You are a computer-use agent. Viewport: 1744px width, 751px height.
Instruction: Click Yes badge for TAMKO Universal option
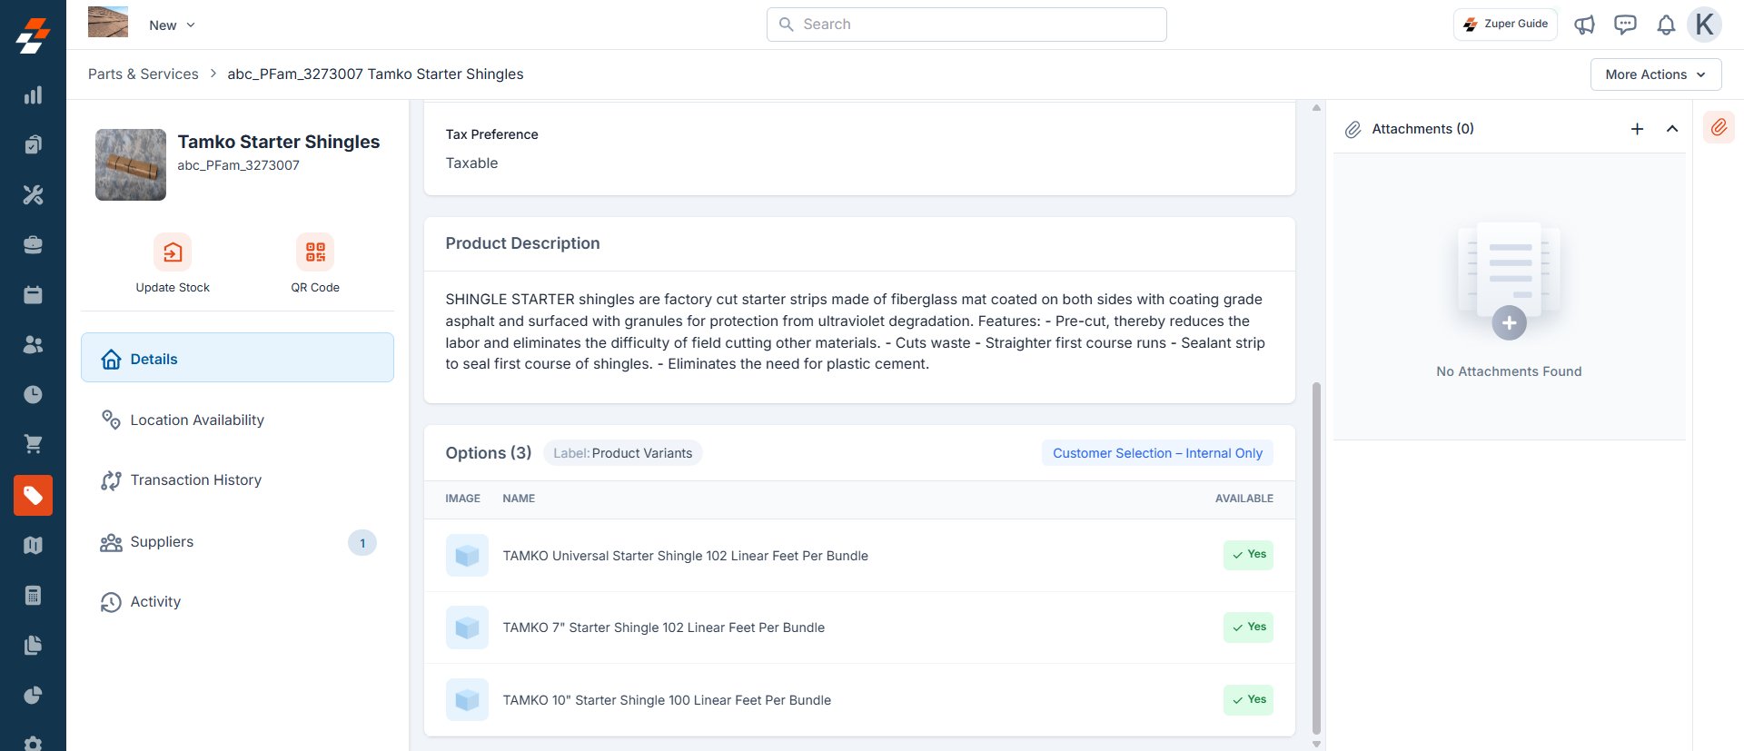click(x=1248, y=555)
